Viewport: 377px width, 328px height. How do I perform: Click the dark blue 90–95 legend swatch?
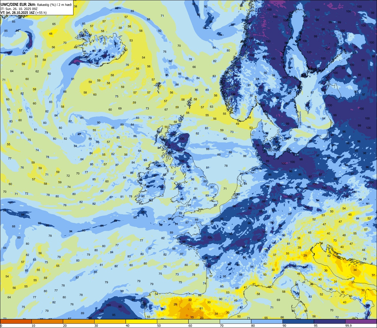pos(298,321)
